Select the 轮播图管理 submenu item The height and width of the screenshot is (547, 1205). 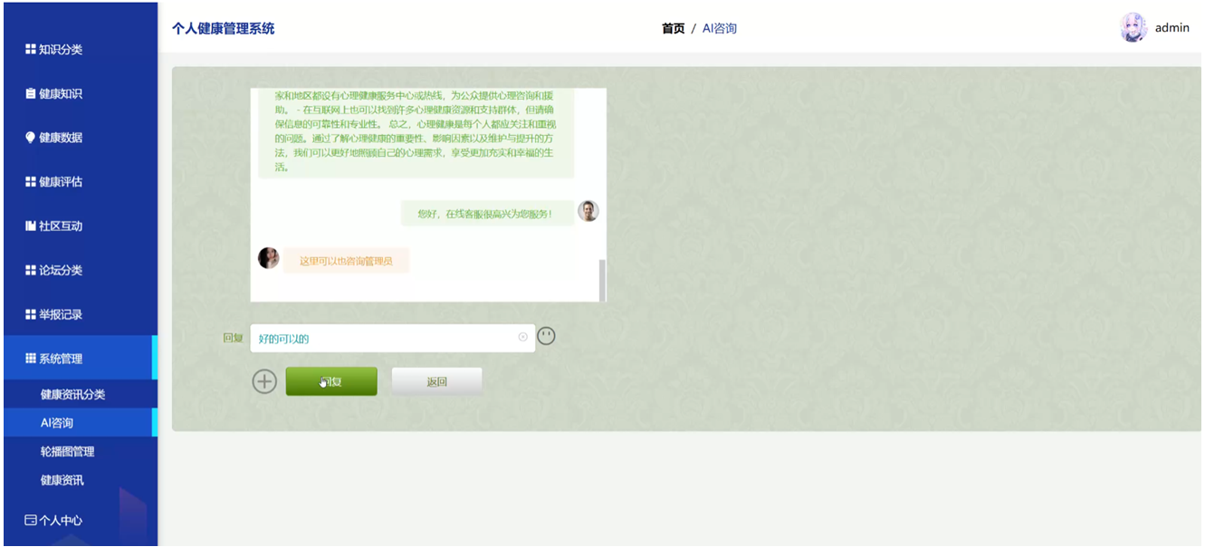[80, 452]
